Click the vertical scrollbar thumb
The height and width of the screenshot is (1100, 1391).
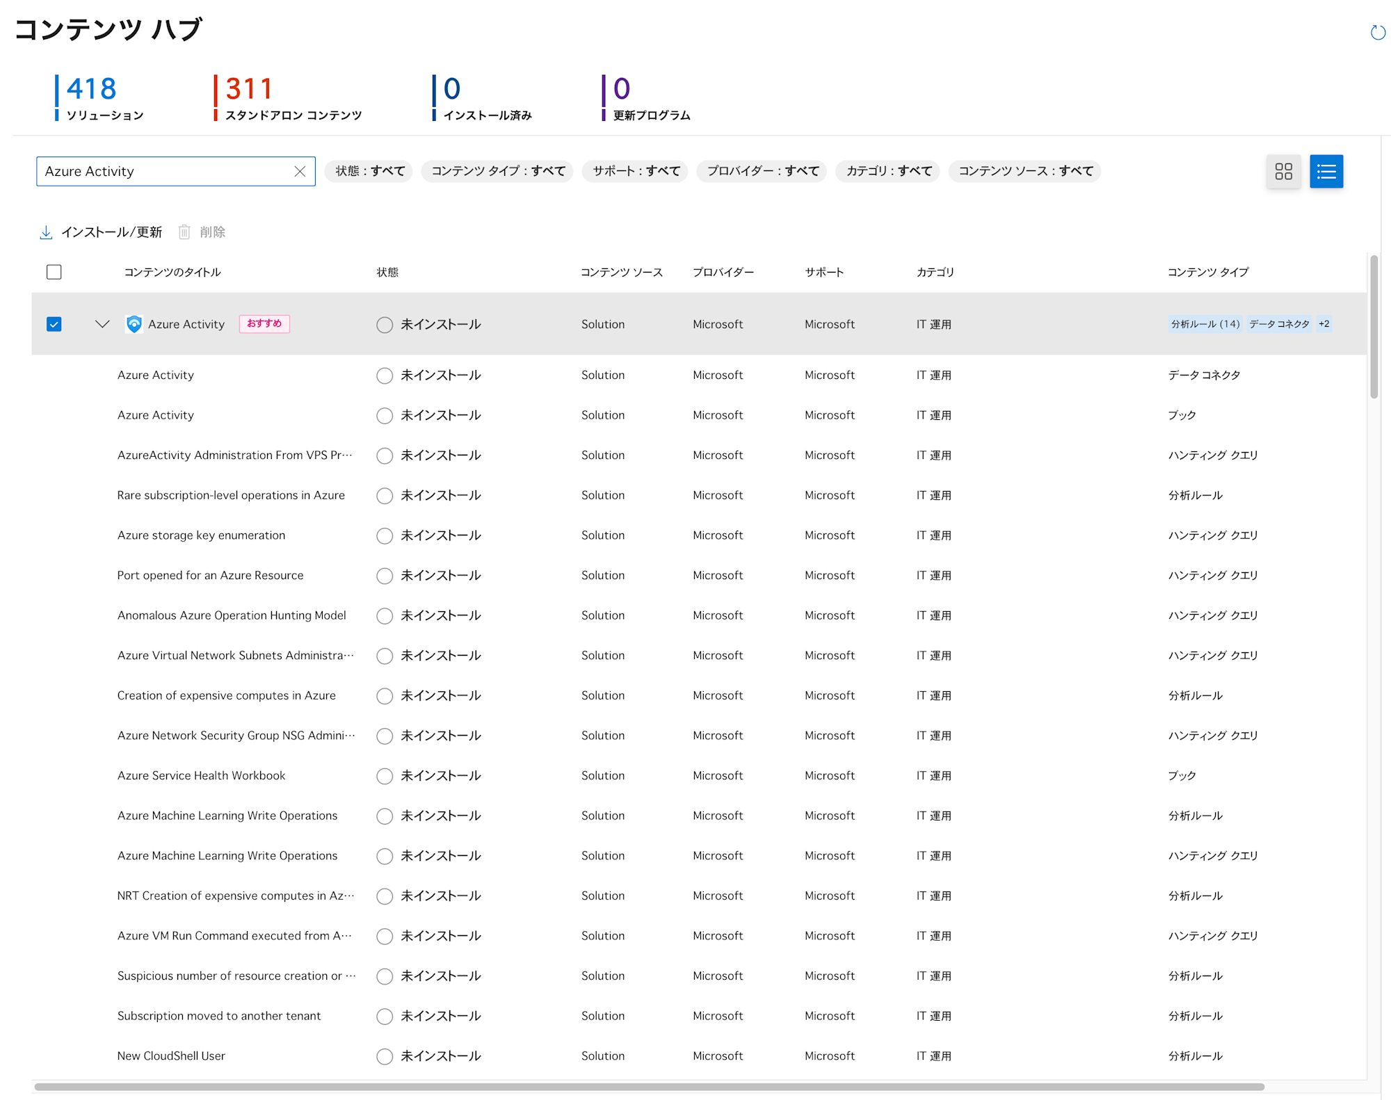pos(1374,327)
